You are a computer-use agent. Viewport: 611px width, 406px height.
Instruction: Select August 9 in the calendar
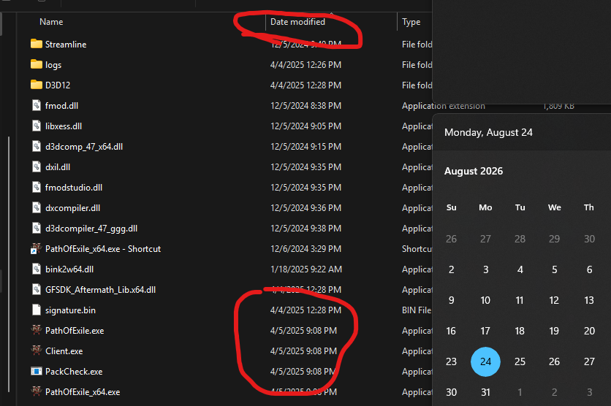pyautogui.click(x=451, y=300)
